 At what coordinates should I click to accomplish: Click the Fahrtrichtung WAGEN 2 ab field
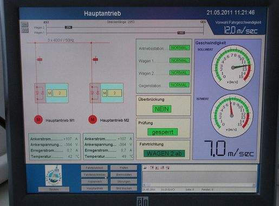point(164,153)
